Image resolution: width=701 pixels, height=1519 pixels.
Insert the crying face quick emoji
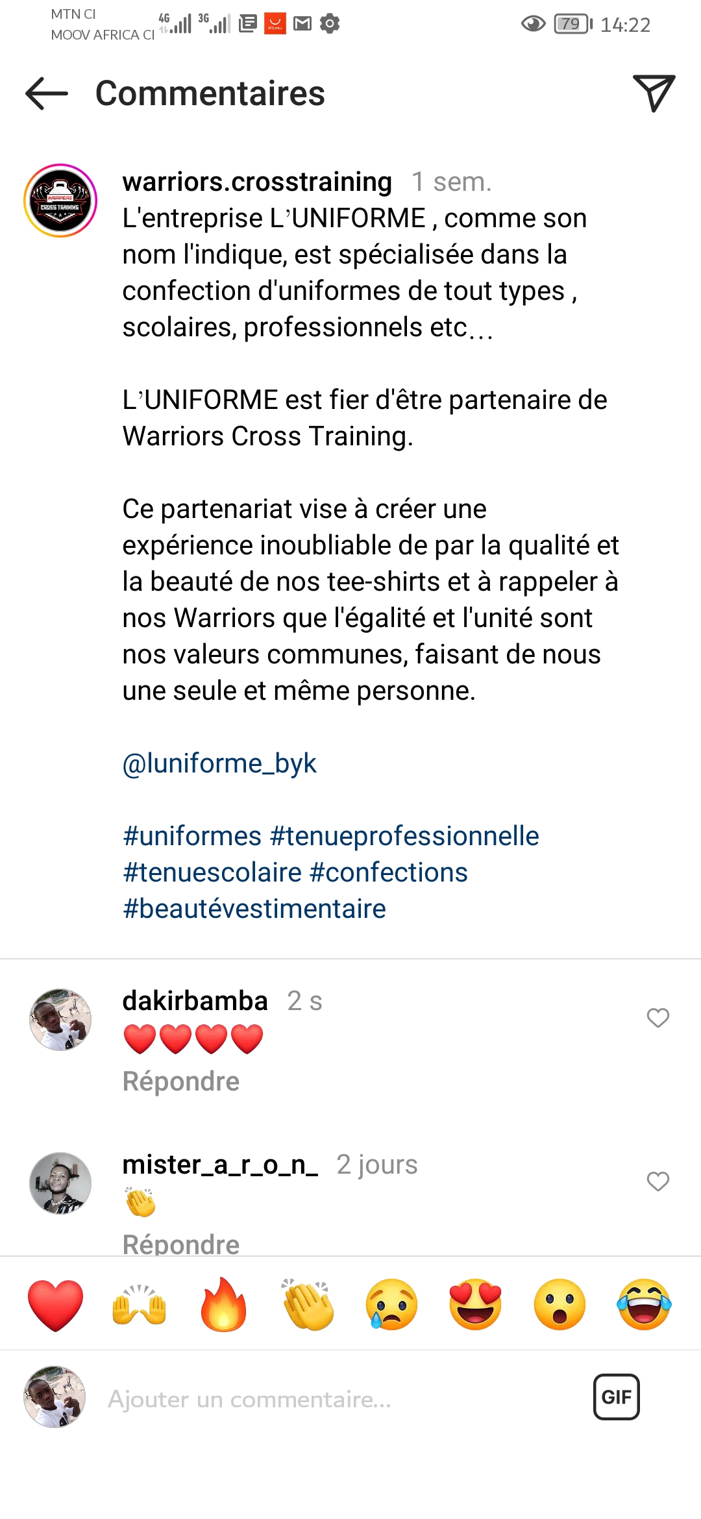coord(391,1305)
